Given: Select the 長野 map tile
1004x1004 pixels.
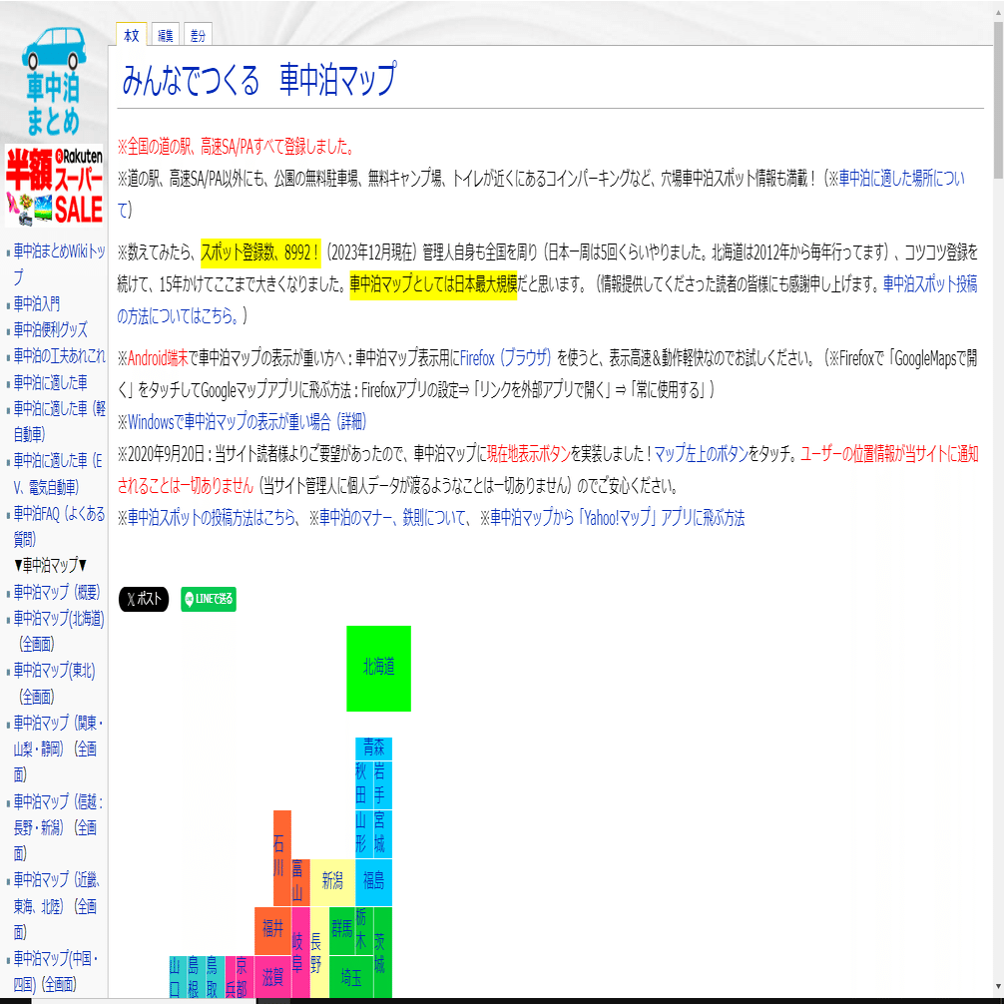Looking at the screenshot, I should [319, 951].
